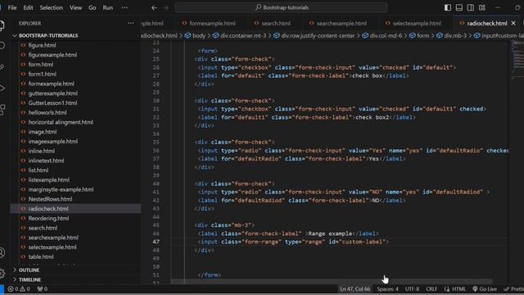The width and height of the screenshot is (524, 295).
Task: Click div.container.mt-3 breadcrumb item
Action: point(240,35)
